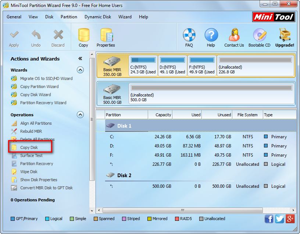Screen dimensions: 300x234
Task: Click the Show Disk Properties icon
Action: pos(14,180)
